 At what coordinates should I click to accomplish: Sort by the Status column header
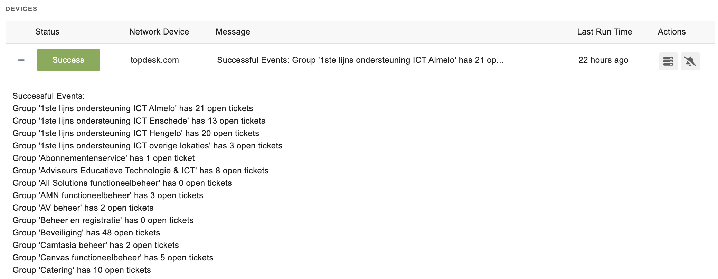[x=47, y=32]
